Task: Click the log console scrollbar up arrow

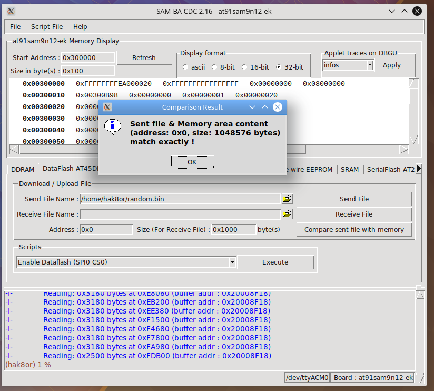Action: click(420, 295)
